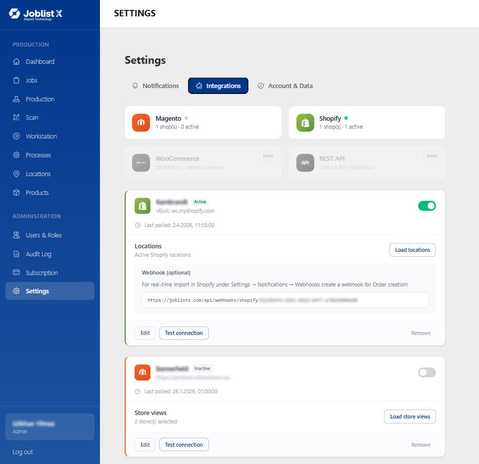The image size is (479, 464).
Task: Click the Workstation play icon
Action: coord(16,136)
